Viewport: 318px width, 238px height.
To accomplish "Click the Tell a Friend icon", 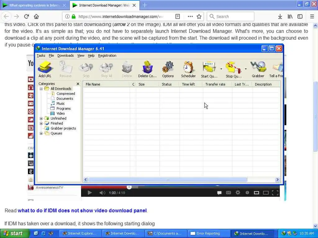I will [x=276, y=69].
